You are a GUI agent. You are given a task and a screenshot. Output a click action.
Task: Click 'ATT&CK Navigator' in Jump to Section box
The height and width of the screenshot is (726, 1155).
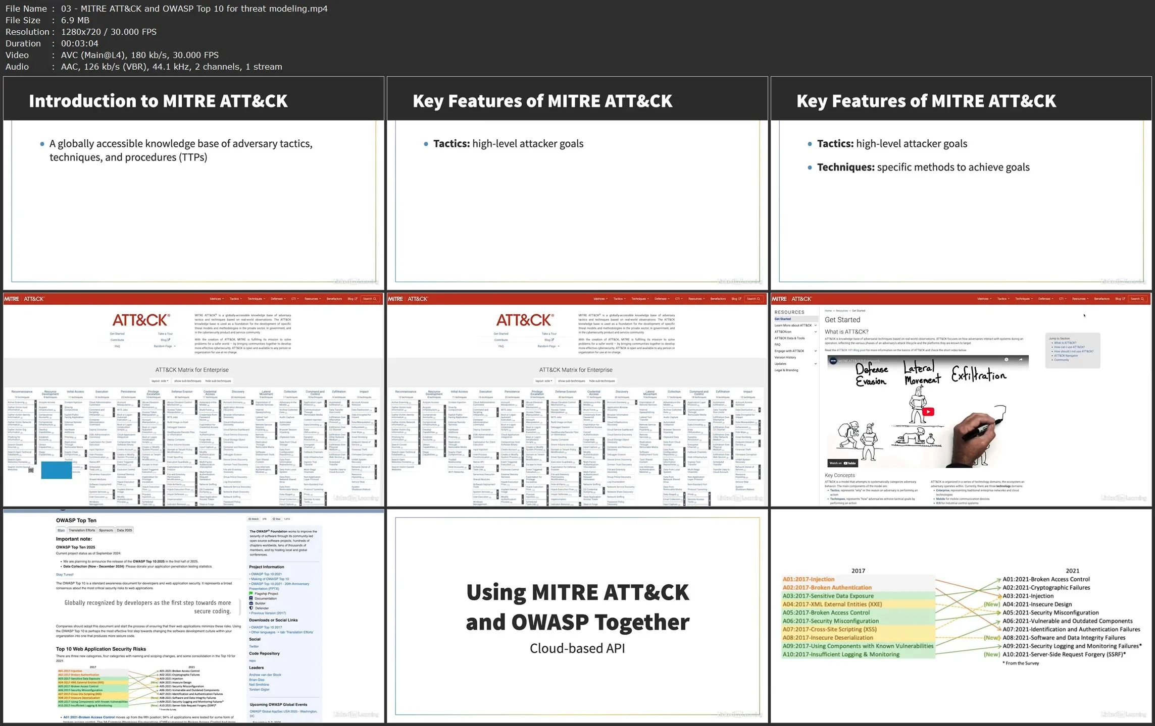click(1066, 356)
